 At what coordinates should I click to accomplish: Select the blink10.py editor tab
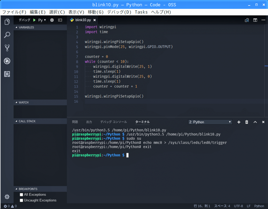click(x=83, y=20)
